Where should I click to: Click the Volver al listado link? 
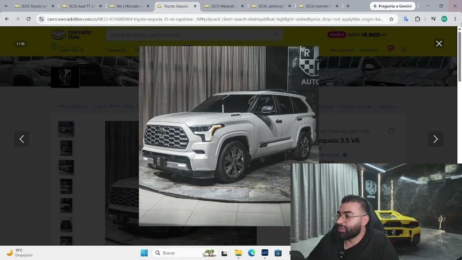[73, 107]
